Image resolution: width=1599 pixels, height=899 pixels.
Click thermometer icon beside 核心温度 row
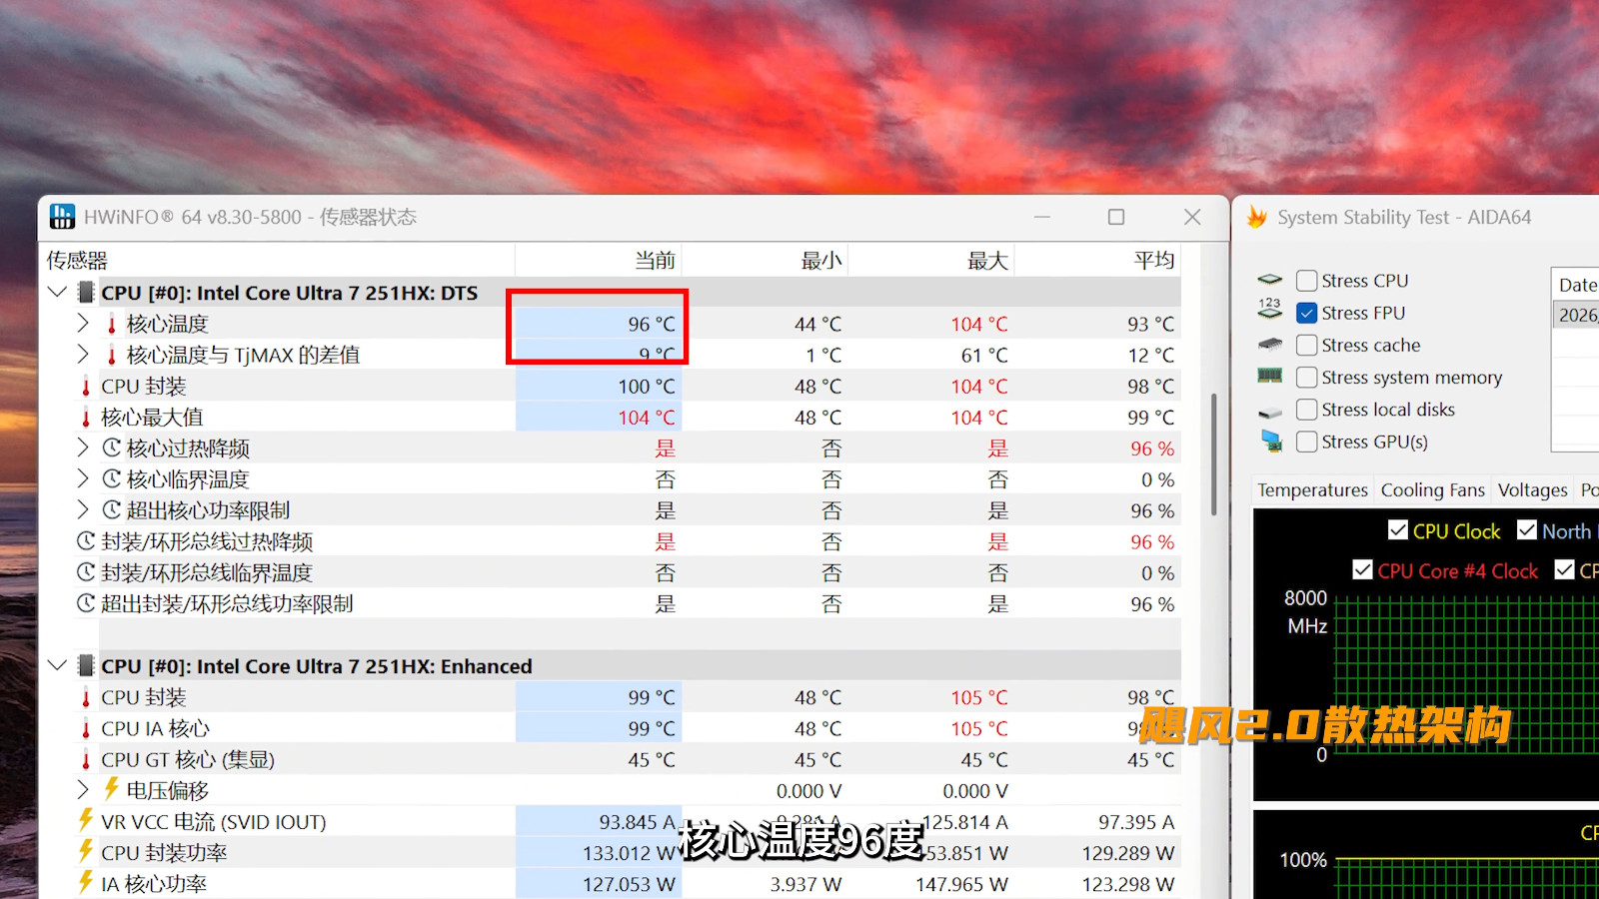(112, 324)
